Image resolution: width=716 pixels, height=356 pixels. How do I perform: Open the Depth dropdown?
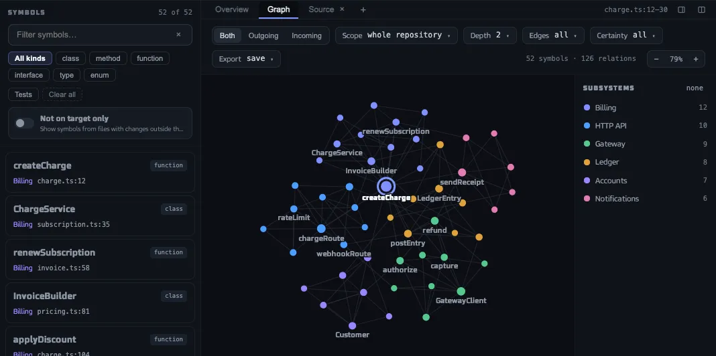click(x=490, y=35)
